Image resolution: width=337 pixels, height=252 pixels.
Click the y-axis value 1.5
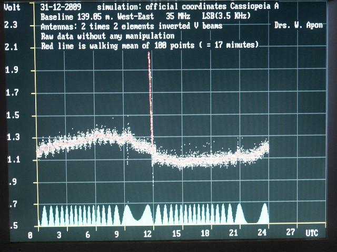click(x=13, y=115)
